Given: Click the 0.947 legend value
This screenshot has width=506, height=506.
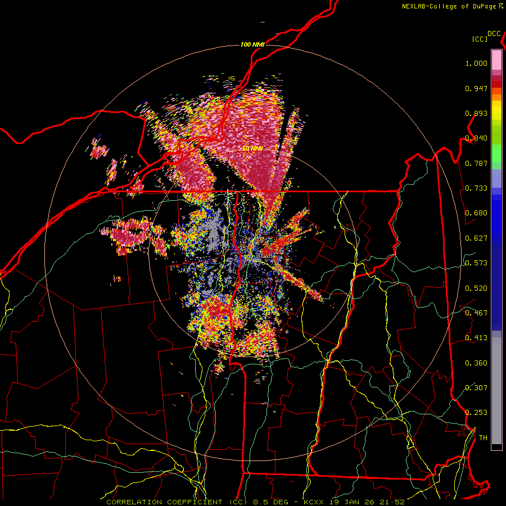Looking at the screenshot, I should pyautogui.click(x=476, y=88).
